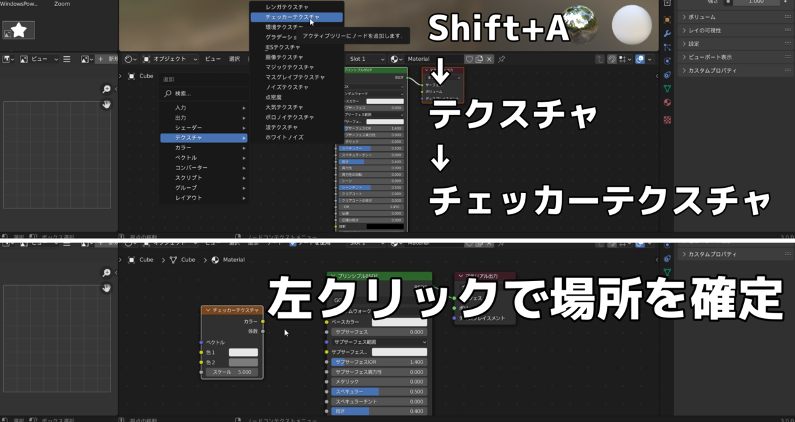Open the サブサーフェス範囲 dropdown in lower BSDF node
This screenshot has height=422, width=795.
380,342
